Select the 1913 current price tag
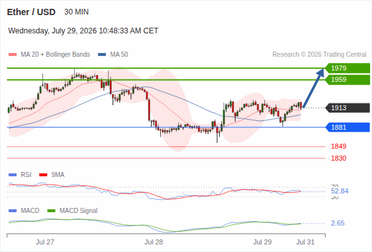The height and width of the screenshot is (252, 372). (347, 108)
